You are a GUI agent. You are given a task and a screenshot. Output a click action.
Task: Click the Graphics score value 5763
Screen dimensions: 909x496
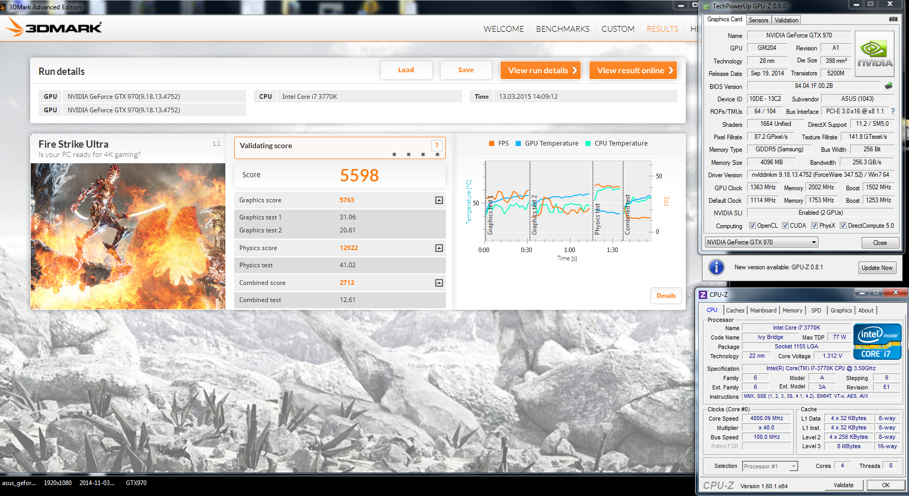point(347,200)
